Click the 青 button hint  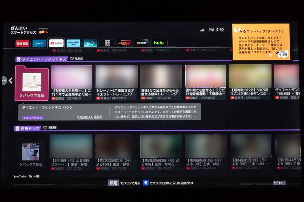146,183
